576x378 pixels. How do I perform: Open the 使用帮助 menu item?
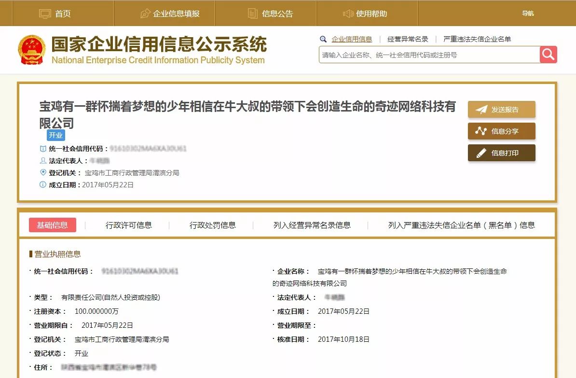pyautogui.click(x=367, y=13)
